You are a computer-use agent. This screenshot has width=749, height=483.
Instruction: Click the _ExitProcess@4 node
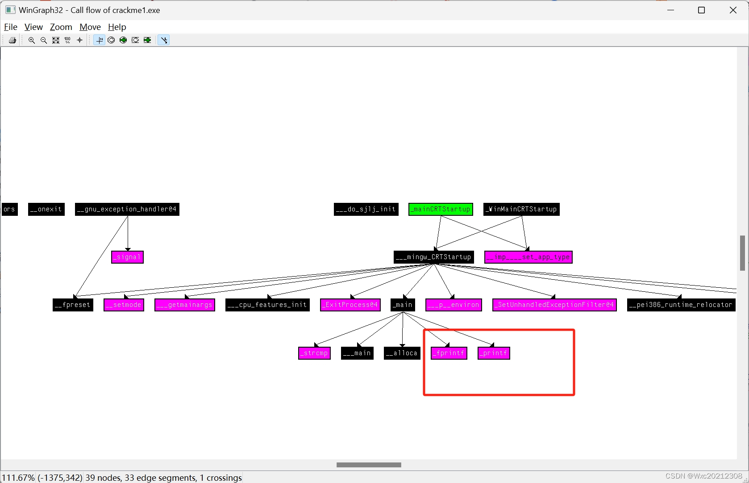tap(350, 305)
